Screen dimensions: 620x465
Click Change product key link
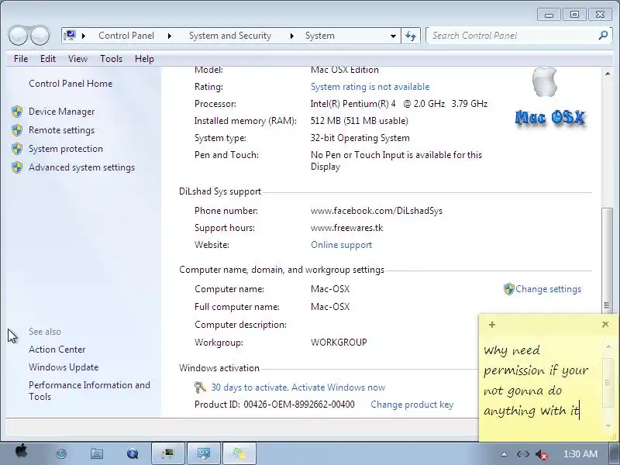click(x=412, y=405)
